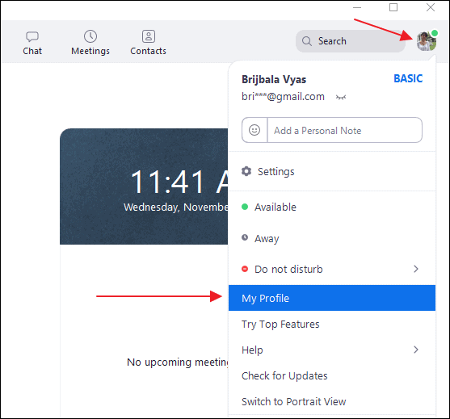Open the Meetings clock icon
Screen dimensions: 450x419
pos(90,36)
